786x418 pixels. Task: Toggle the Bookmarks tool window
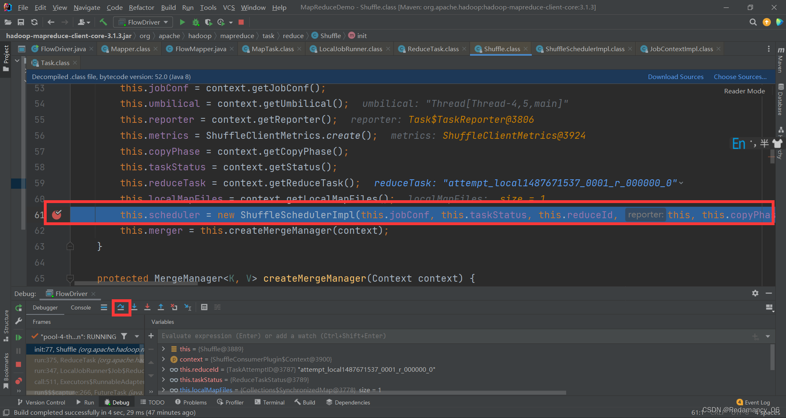[6, 371]
